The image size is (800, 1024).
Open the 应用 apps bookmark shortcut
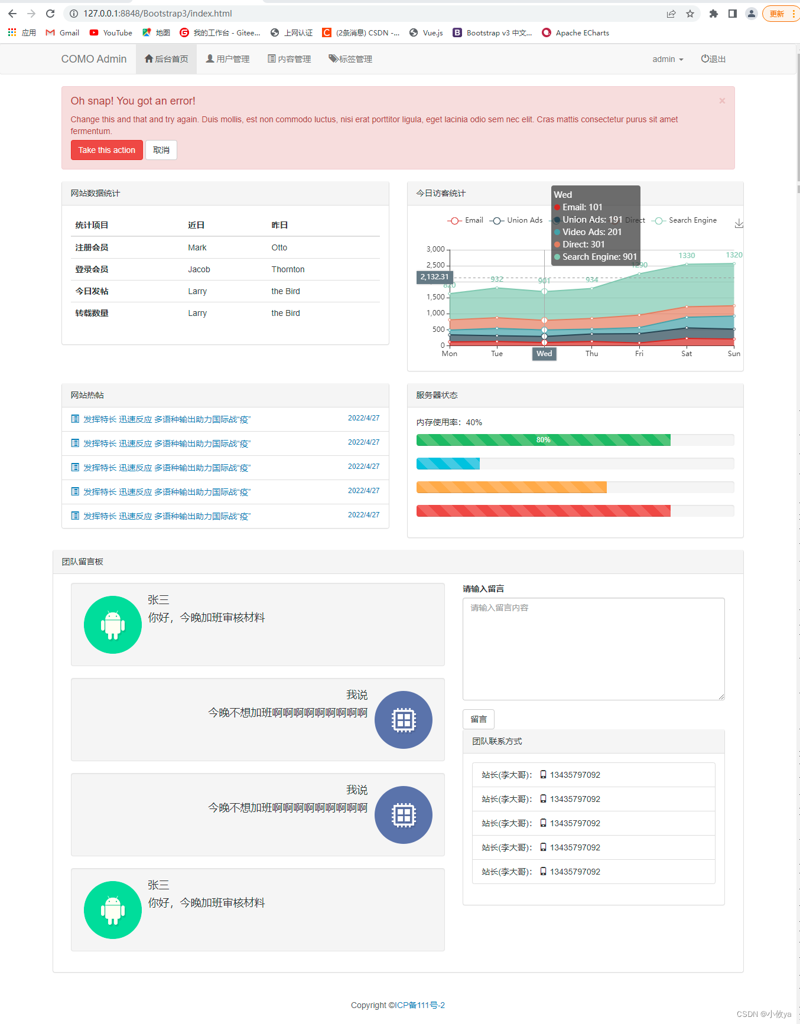coord(22,33)
